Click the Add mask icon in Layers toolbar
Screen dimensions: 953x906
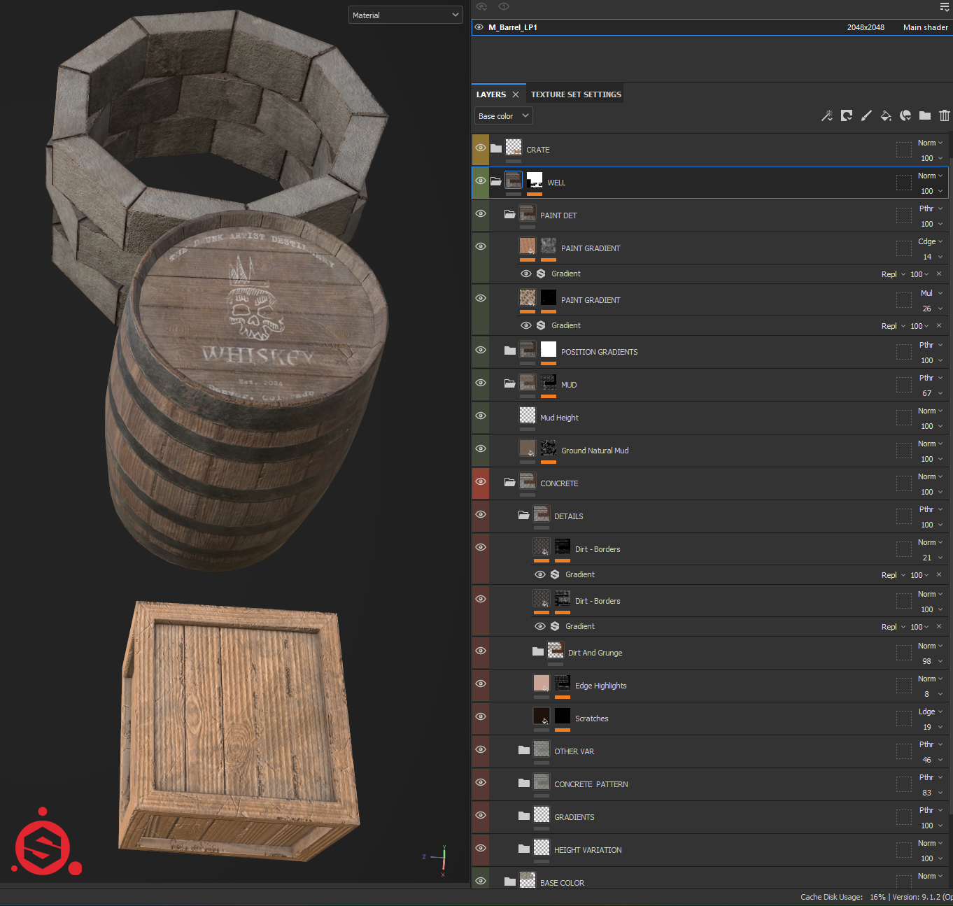tap(847, 115)
